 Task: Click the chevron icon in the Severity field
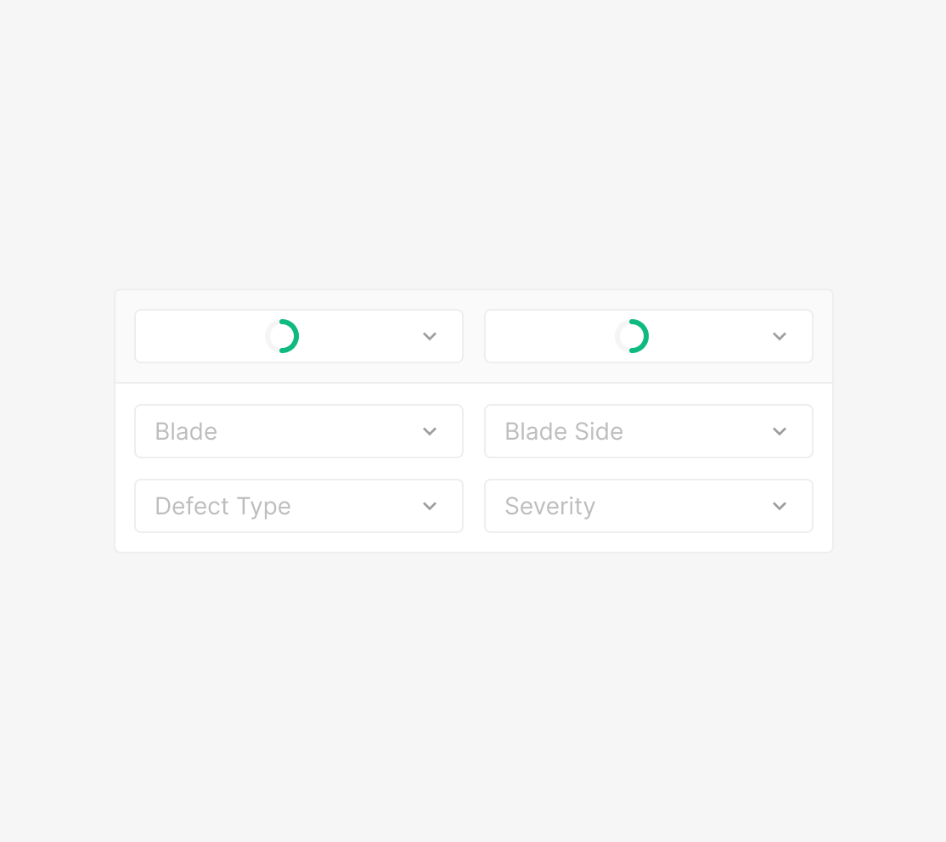pyautogui.click(x=780, y=506)
